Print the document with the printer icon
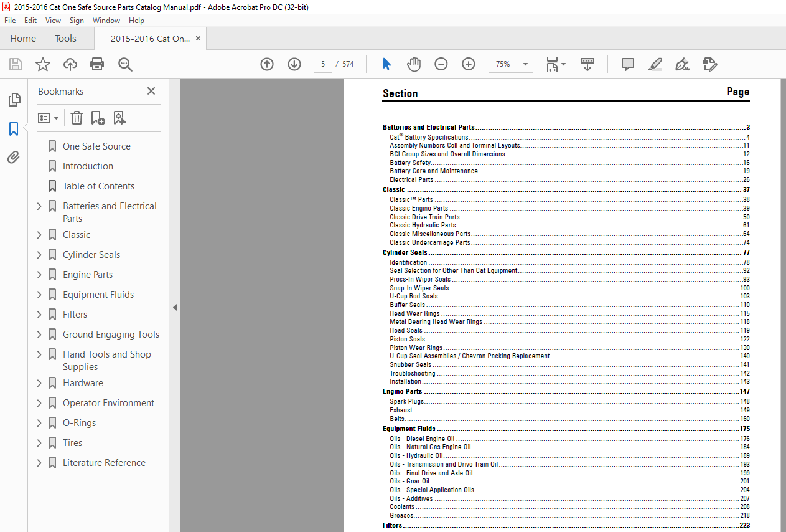Viewport: 786px width, 532px height. click(97, 64)
